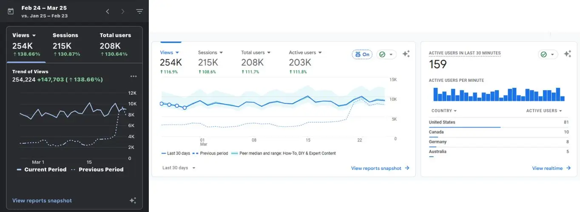The width and height of the screenshot is (580, 212).
Task: Open the filter options icon
Action: click(x=139, y=11)
